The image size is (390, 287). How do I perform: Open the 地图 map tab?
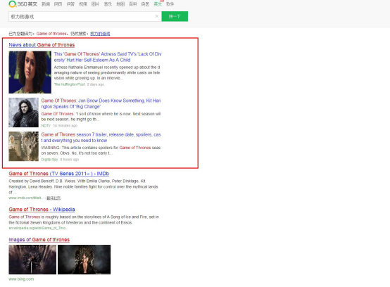[120, 4]
